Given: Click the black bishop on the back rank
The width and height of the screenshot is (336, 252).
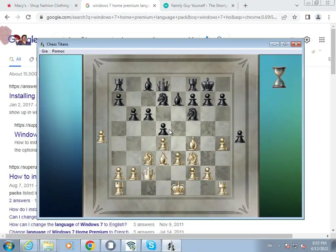Looking at the screenshot, I should point(148,84).
